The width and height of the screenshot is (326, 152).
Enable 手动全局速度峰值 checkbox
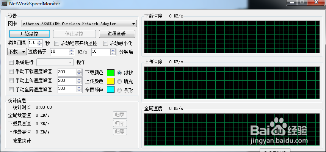[x=11, y=89]
